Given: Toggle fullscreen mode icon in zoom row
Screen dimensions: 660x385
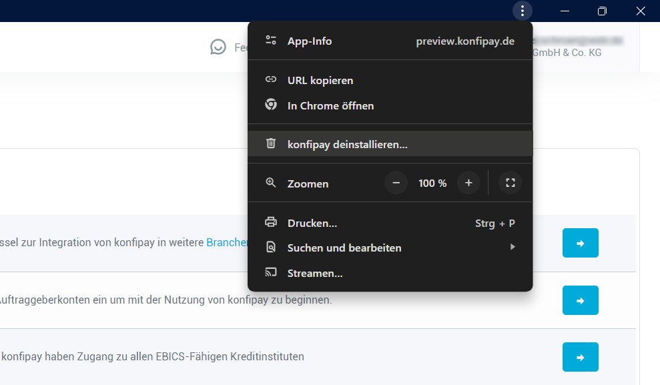Looking at the screenshot, I should pyautogui.click(x=511, y=183).
